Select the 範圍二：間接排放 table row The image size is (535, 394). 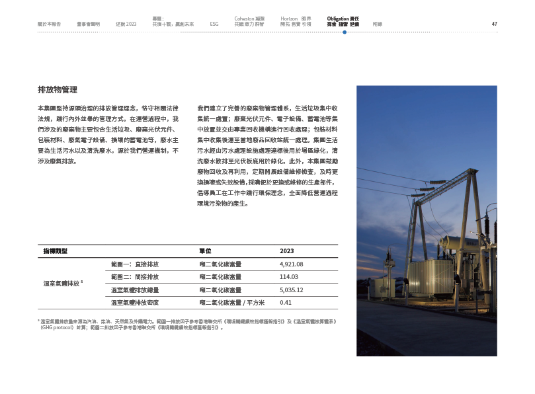coord(135,276)
